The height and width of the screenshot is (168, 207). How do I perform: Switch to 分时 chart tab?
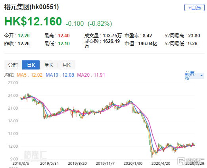tap(13, 65)
